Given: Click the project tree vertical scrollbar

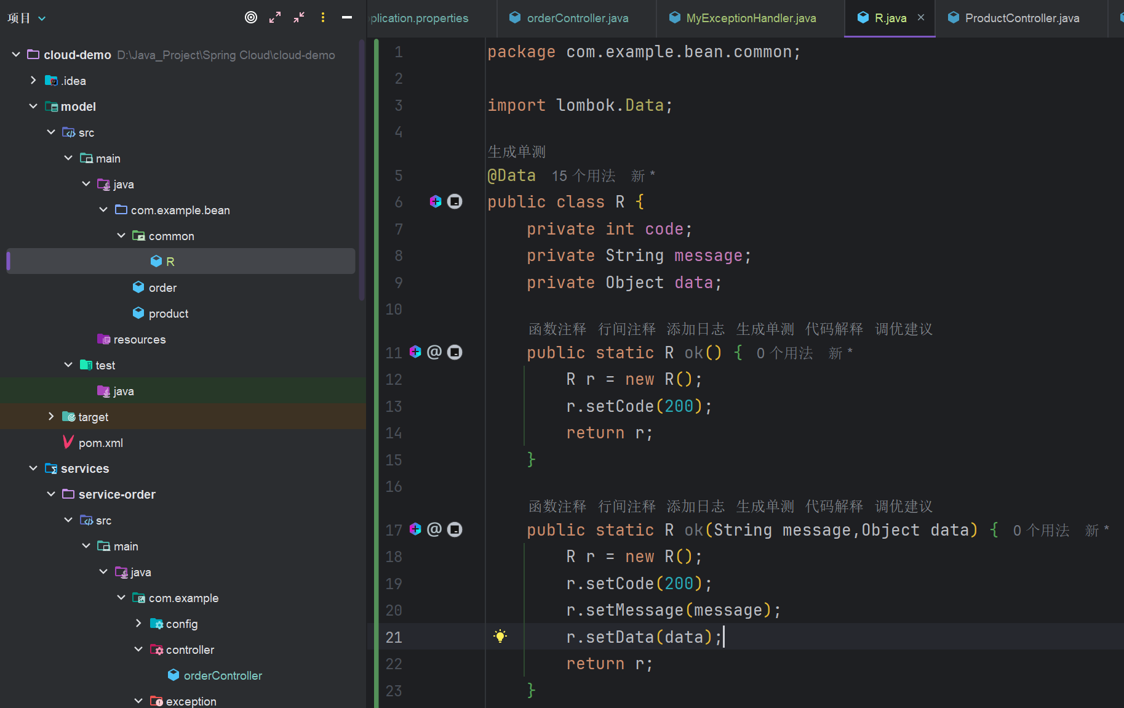Looking at the screenshot, I should pos(362,169).
